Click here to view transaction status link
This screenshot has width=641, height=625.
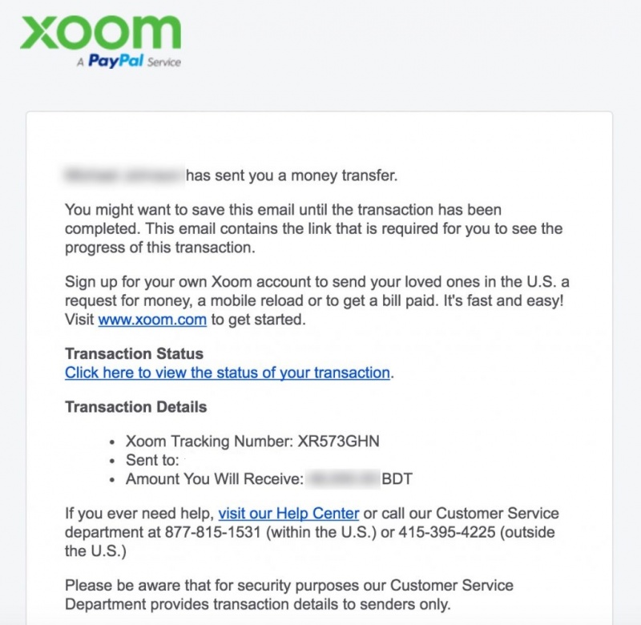coord(228,373)
